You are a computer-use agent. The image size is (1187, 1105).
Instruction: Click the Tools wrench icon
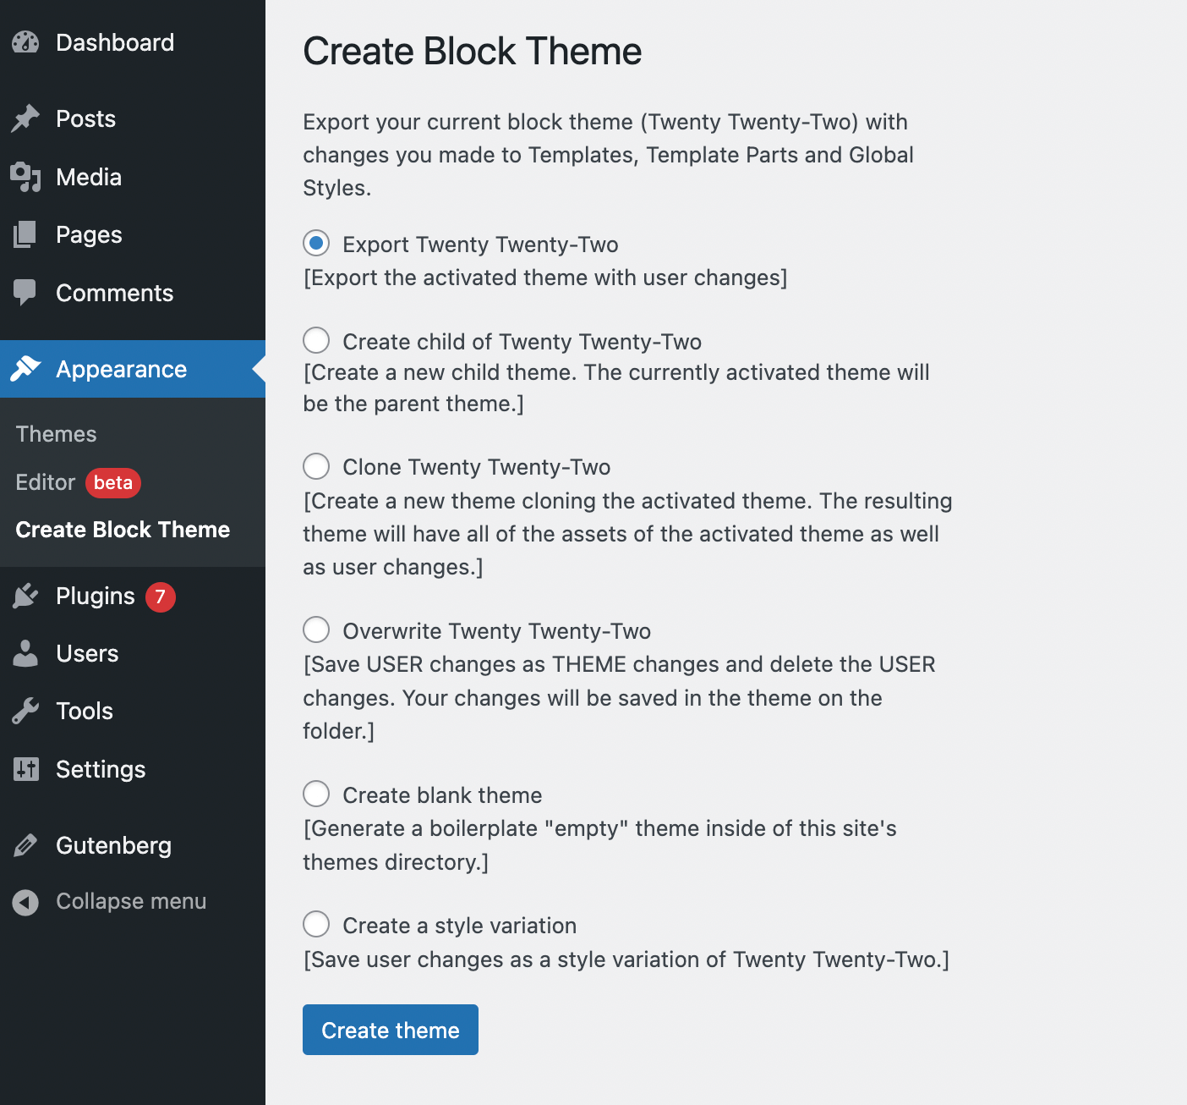coord(25,711)
